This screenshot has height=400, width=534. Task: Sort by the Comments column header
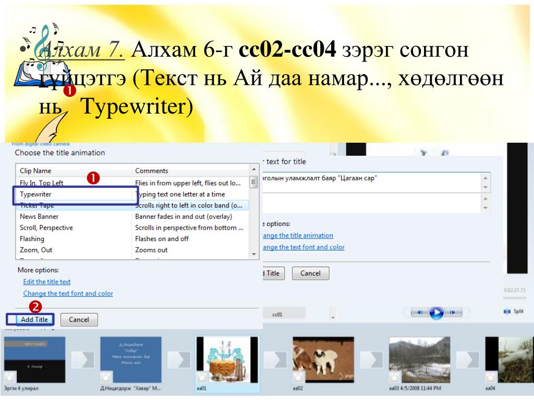tap(190, 171)
